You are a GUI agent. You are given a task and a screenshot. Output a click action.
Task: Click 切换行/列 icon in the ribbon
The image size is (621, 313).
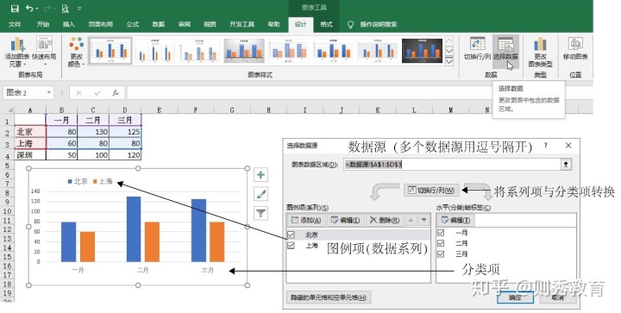(478, 48)
